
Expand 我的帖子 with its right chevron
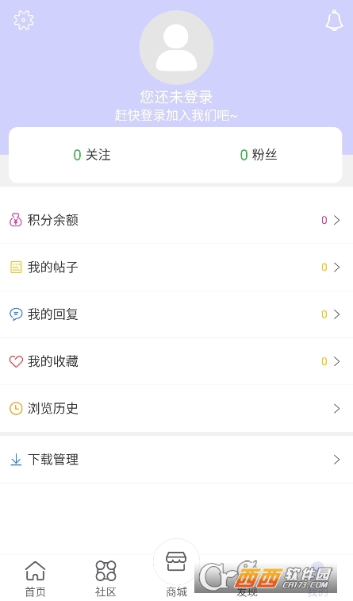pyautogui.click(x=336, y=267)
